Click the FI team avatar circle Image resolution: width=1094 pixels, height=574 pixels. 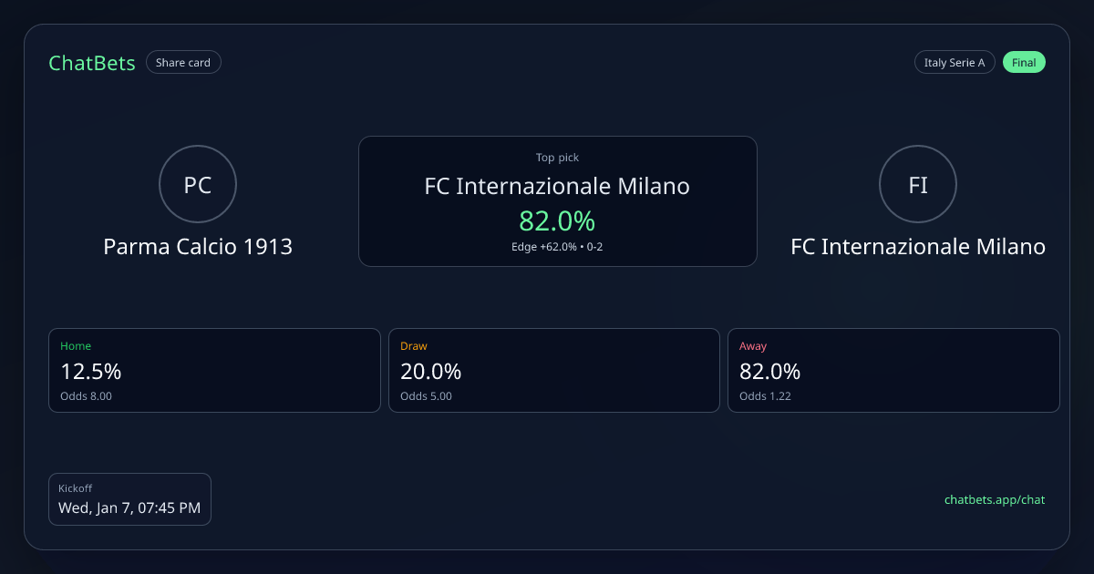coord(917,185)
